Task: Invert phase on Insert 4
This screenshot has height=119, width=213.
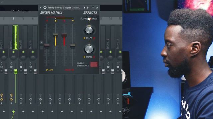Action: [11, 63]
